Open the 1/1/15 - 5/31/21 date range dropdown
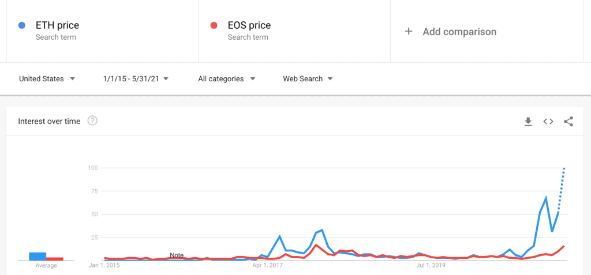 (136, 79)
